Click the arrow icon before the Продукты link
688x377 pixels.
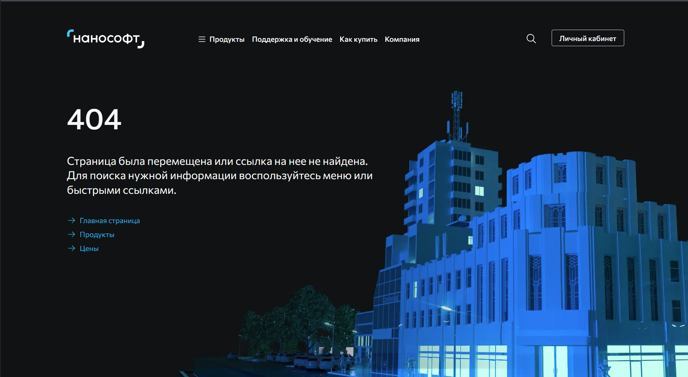click(71, 234)
